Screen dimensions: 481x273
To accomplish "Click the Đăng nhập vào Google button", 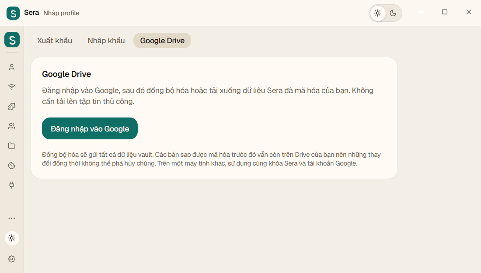I will 90,128.
